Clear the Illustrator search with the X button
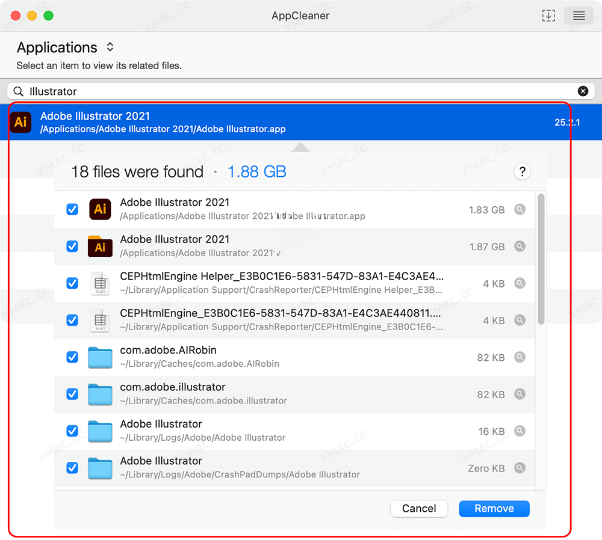The height and width of the screenshot is (540, 602). (x=583, y=91)
